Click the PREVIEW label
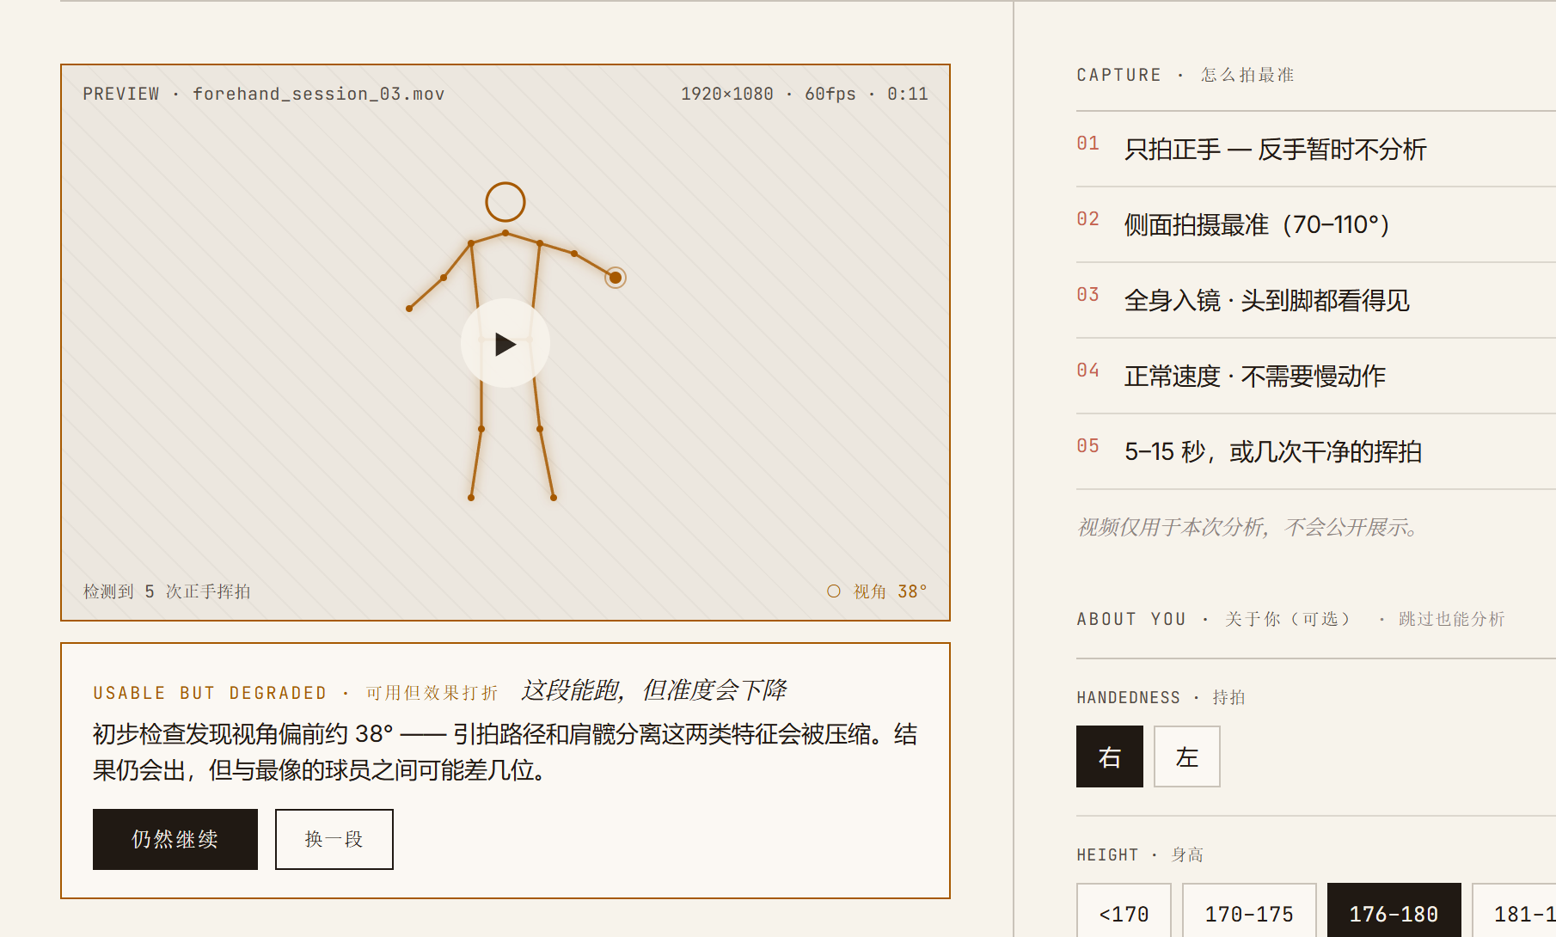 pos(121,94)
